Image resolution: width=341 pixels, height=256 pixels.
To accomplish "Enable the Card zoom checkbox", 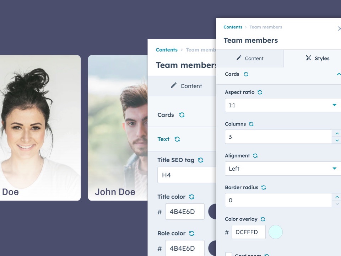I will coord(229,254).
